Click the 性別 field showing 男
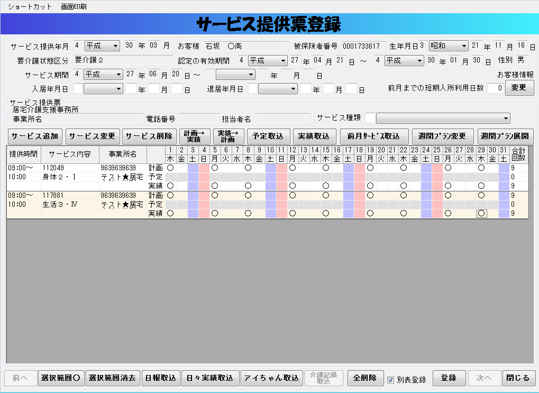539x393 pixels. click(522, 60)
